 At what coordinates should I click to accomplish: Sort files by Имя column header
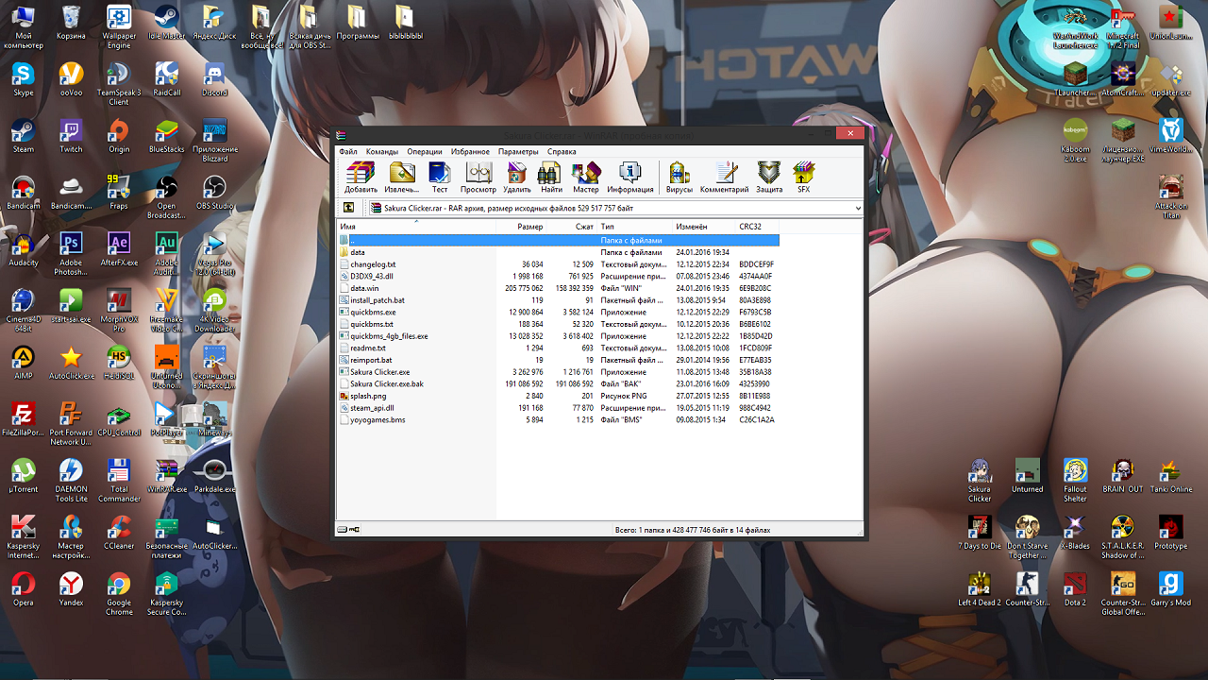(x=417, y=227)
